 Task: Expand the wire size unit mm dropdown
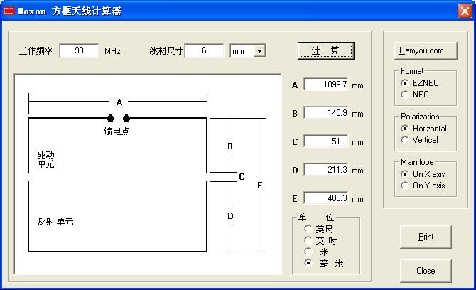pyautogui.click(x=259, y=51)
